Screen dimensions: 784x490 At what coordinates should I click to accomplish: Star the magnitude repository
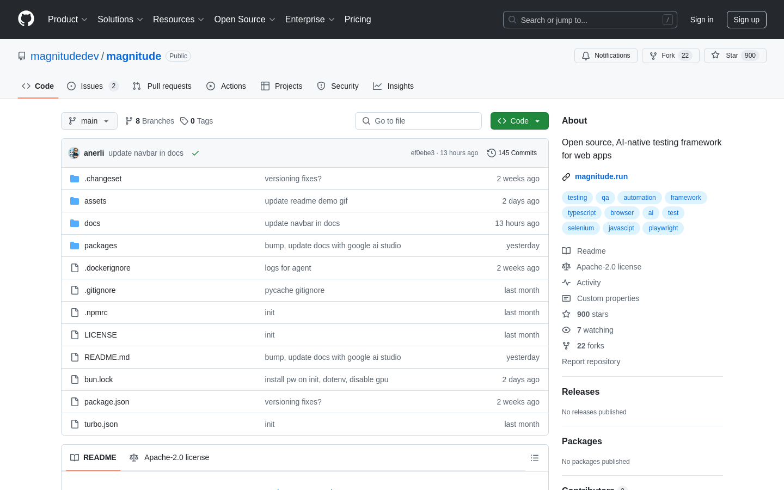[x=735, y=56]
